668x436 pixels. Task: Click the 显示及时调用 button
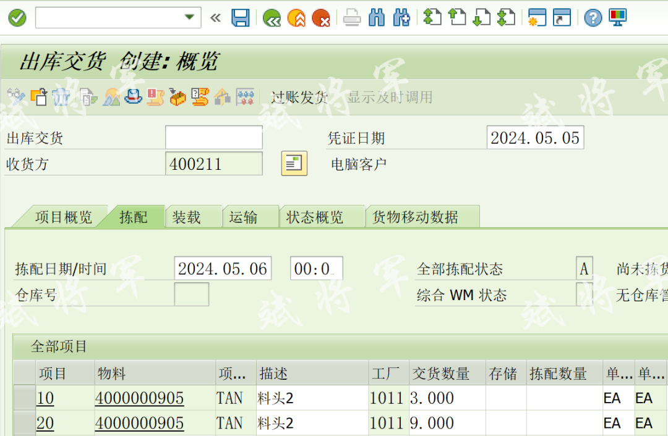[x=390, y=98]
